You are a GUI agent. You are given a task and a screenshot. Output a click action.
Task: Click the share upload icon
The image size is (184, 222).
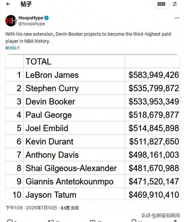click(x=175, y=221)
